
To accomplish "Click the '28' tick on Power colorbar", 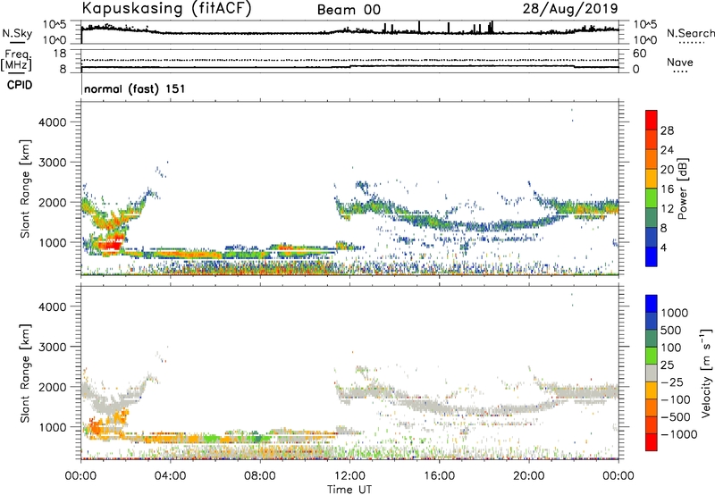I will (x=667, y=130).
